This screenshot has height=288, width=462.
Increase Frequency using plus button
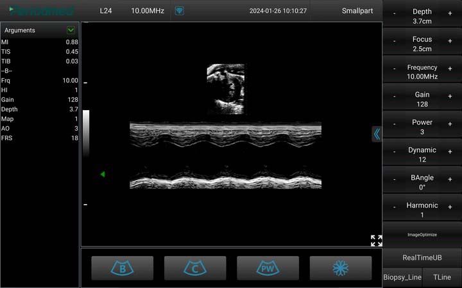tap(450, 69)
